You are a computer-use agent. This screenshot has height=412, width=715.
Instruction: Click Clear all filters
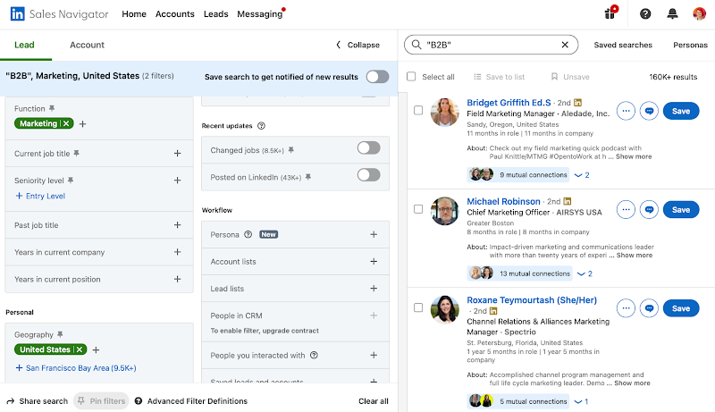374,401
